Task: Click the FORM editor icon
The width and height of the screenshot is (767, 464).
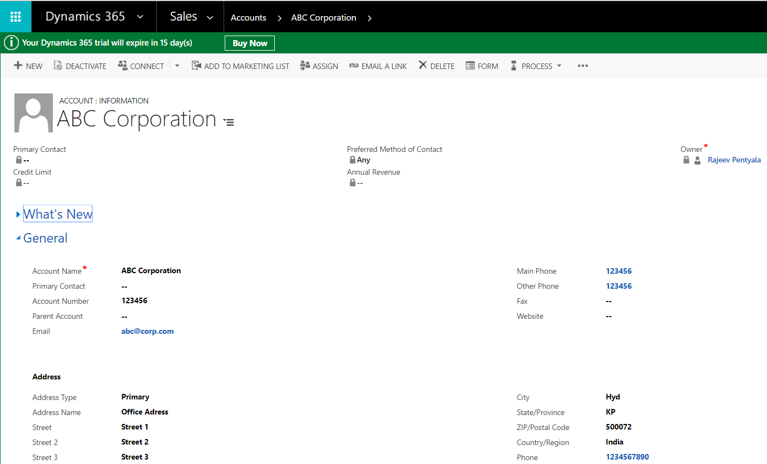Action: [x=470, y=66]
